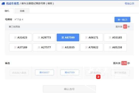Click the 备选 label

pos(8,63)
